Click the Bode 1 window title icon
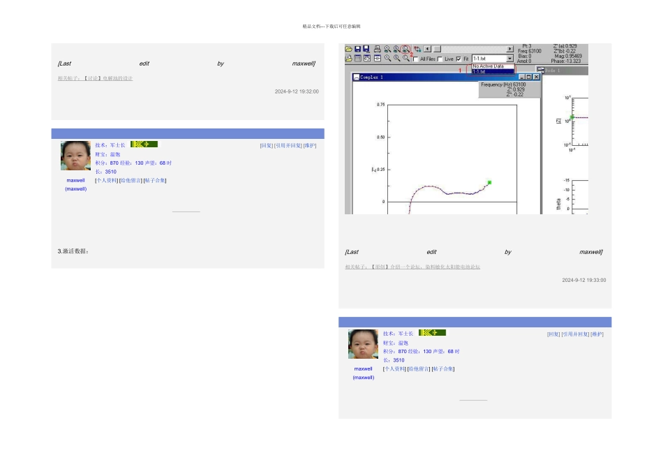 (540, 70)
